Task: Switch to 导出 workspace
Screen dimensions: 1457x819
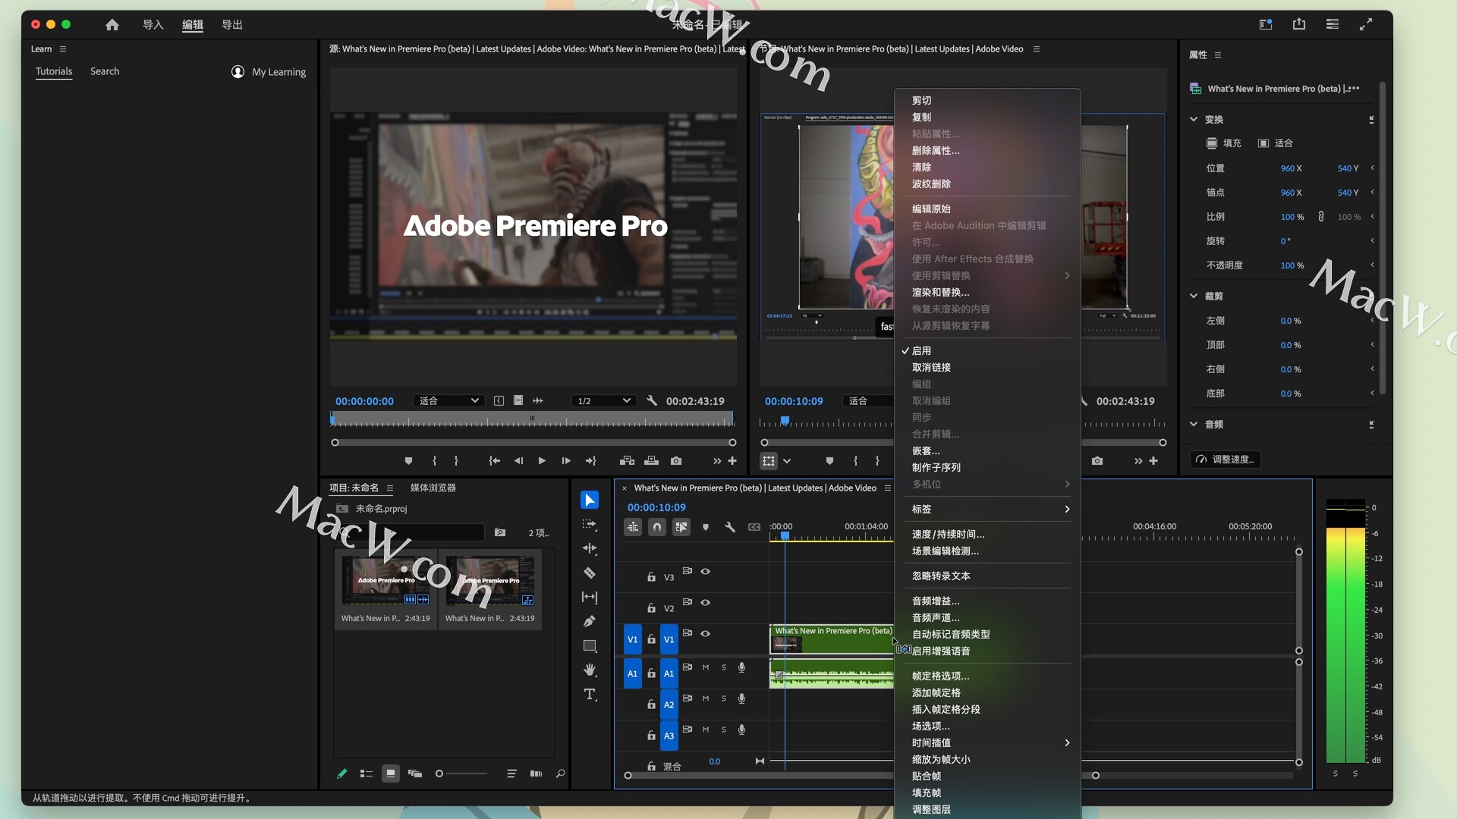Action: (x=232, y=24)
